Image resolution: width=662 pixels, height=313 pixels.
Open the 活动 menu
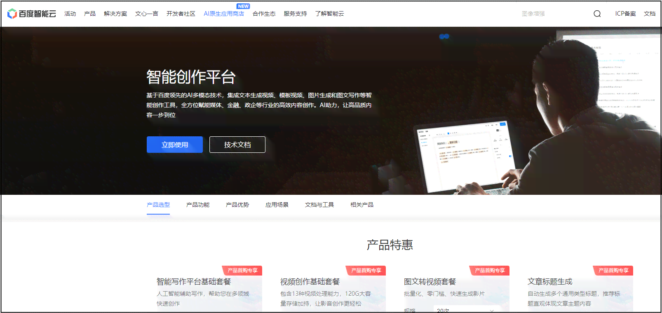(70, 14)
